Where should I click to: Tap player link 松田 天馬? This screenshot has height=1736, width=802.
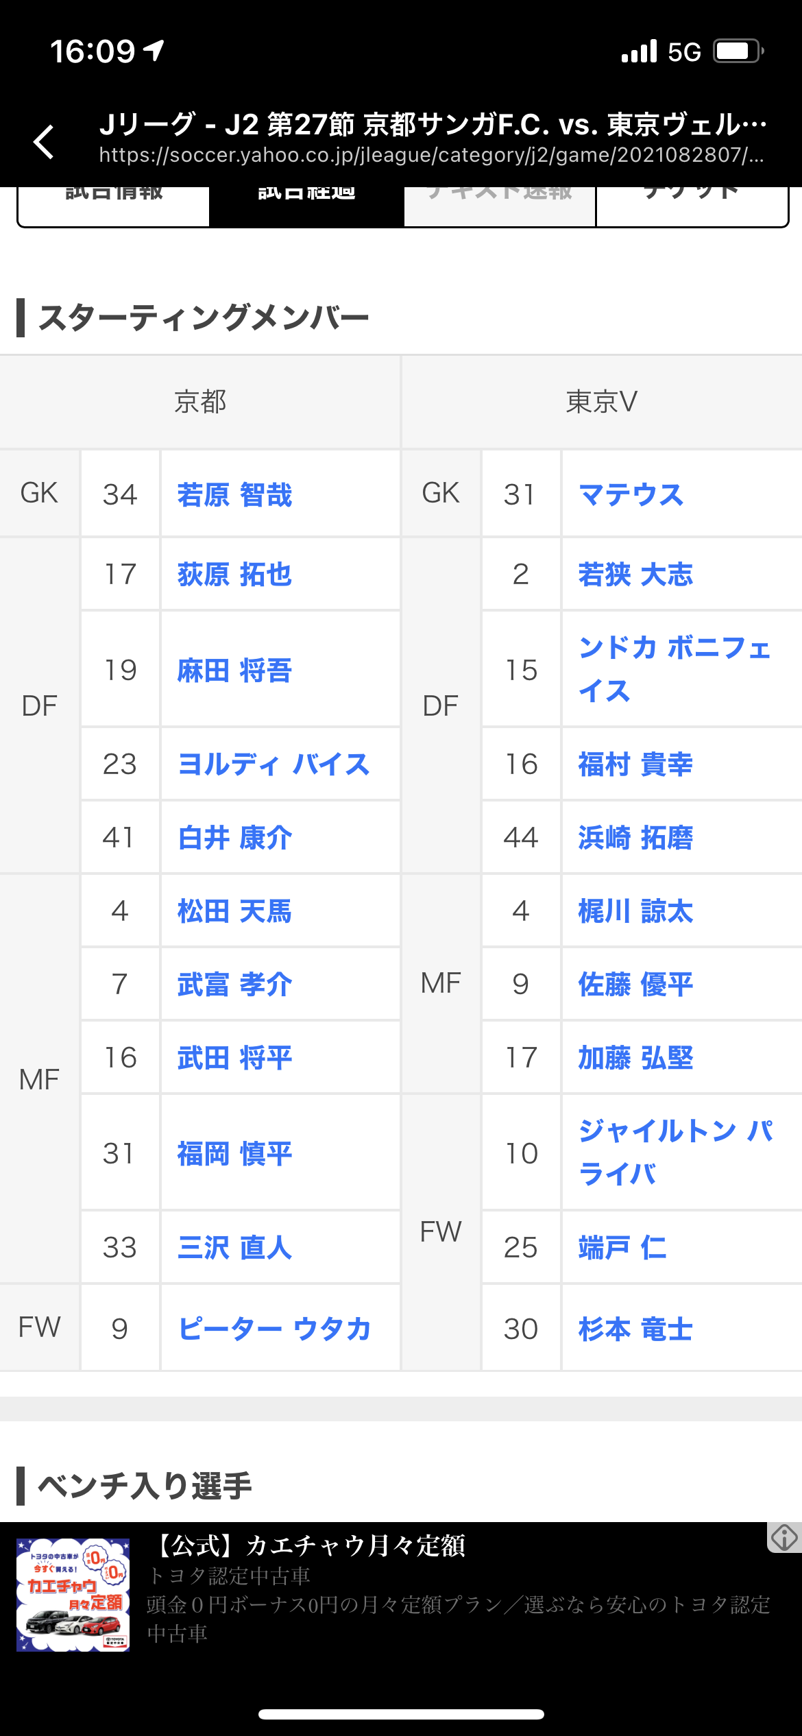tap(234, 911)
